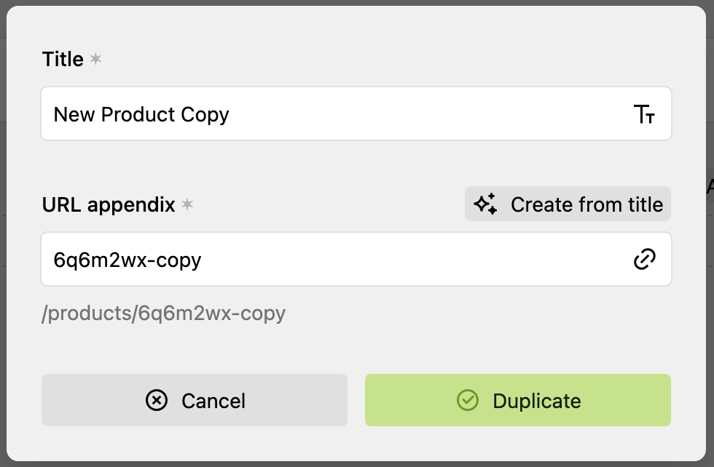Image resolution: width=714 pixels, height=467 pixels.
Task: Click the asterisk beside URL appendix label
Action: click(x=187, y=204)
